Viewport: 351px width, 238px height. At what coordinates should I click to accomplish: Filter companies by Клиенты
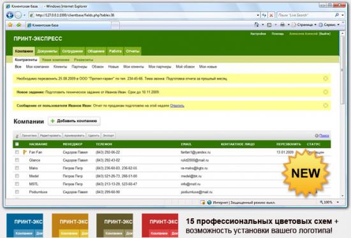(60, 66)
